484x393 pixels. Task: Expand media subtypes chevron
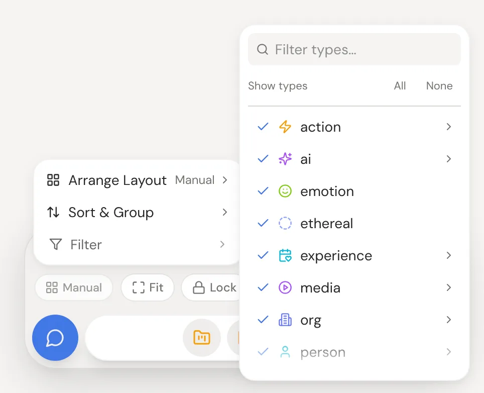449,287
